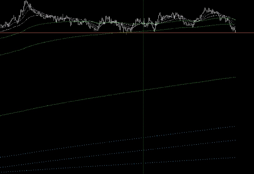Click where the crosshair crosses the top blue line
This screenshot has height=174, width=254.
144,138
